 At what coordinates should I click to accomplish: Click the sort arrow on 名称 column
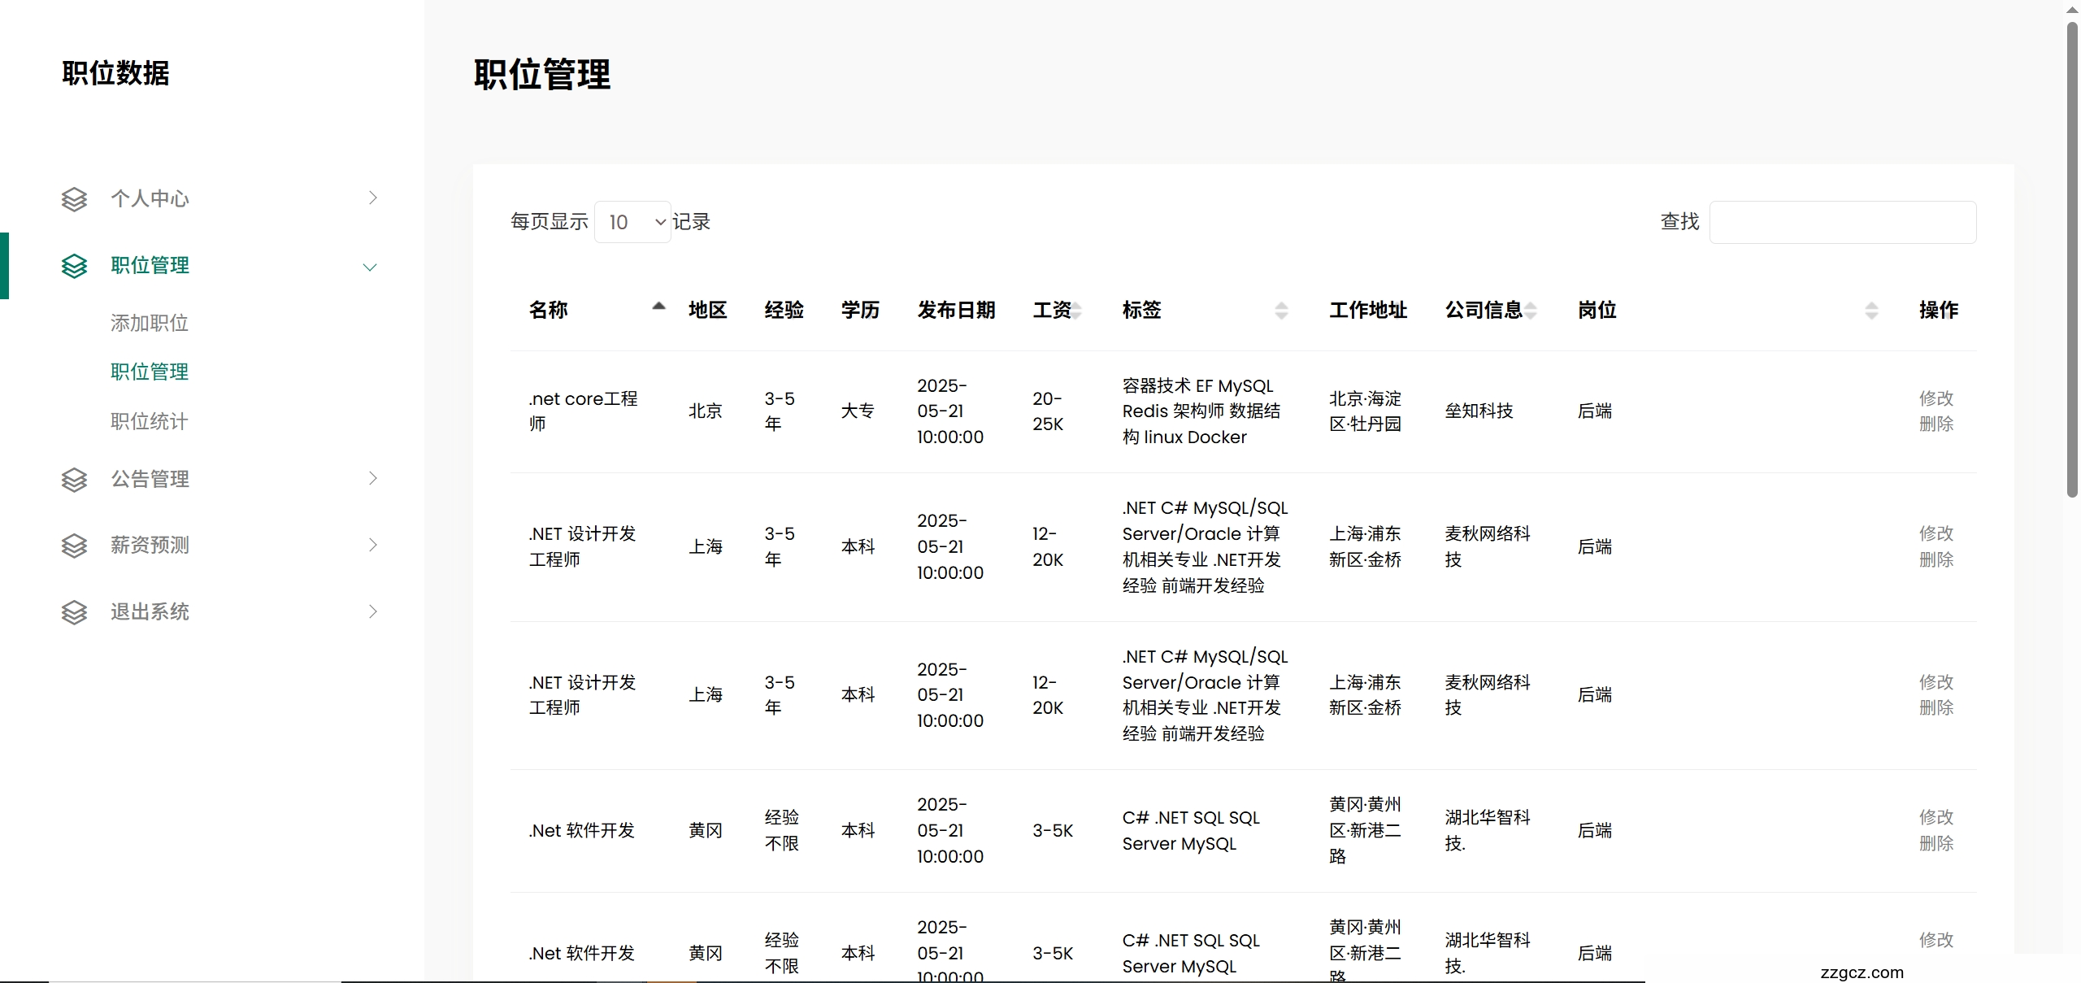point(658,307)
